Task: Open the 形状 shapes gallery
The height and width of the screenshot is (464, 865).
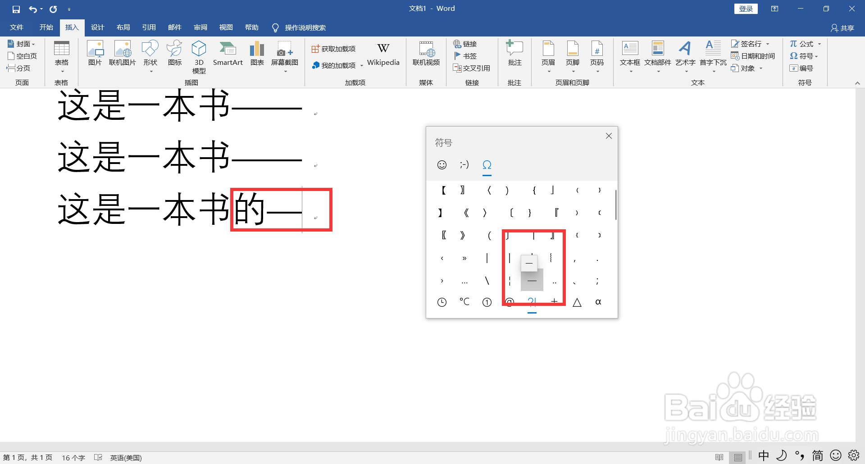Action: pyautogui.click(x=150, y=57)
